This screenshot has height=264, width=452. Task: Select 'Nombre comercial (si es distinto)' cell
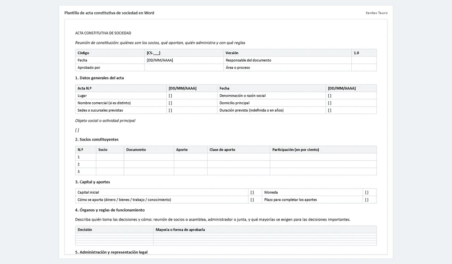click(121, 103)
